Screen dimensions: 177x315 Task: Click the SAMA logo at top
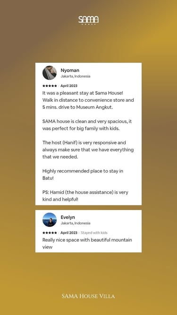(x=88, y=20)
